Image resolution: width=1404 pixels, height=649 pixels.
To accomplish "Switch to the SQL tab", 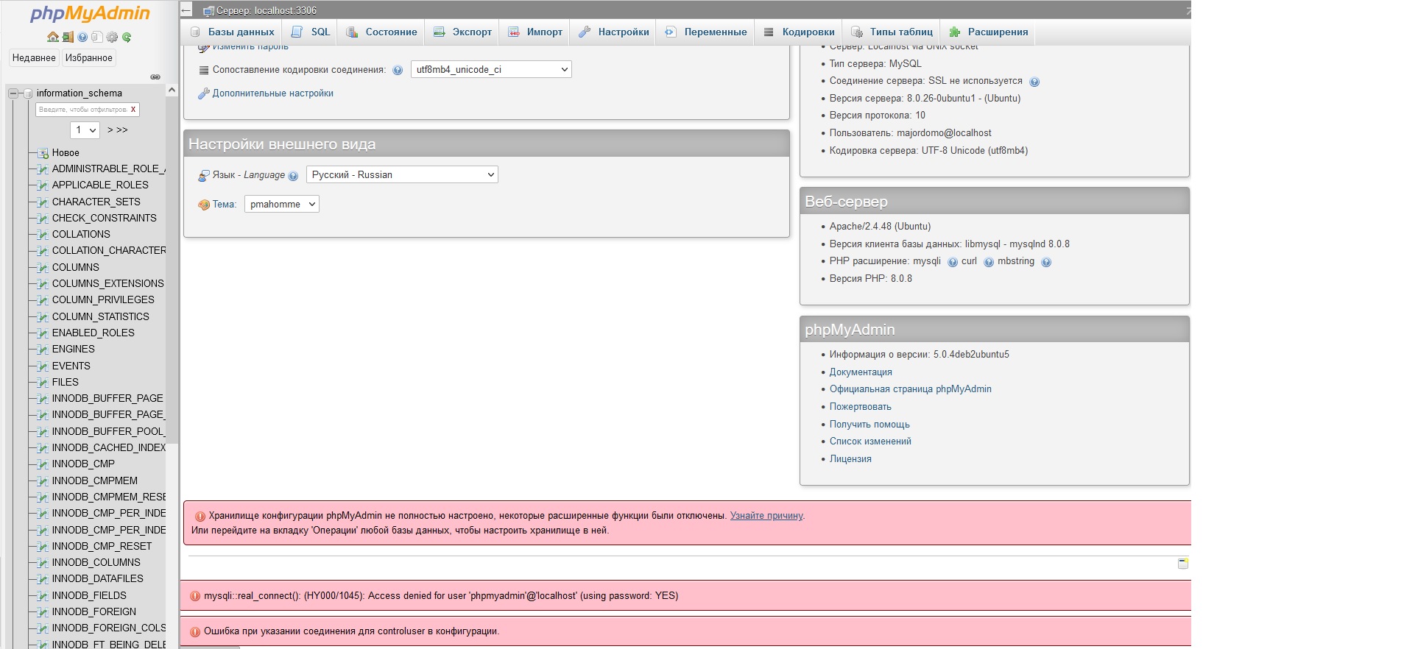I will [x=311, y=32].
